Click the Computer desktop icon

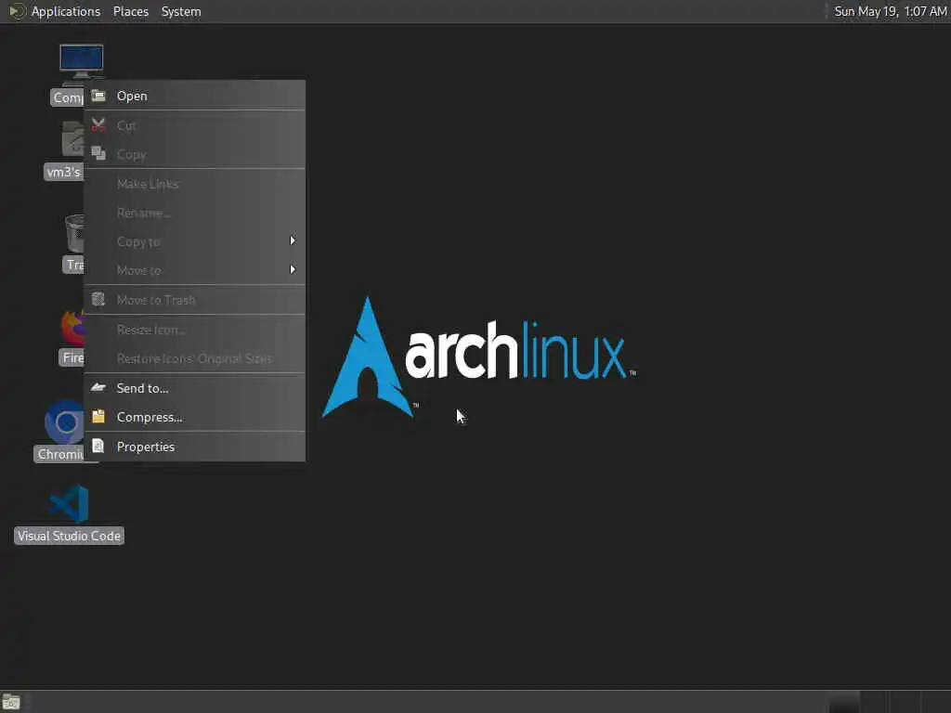(x=82, y=62)
